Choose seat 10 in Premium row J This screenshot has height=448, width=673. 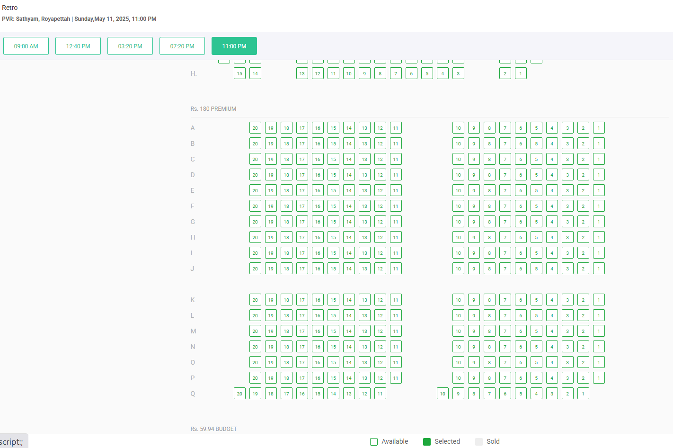pyautogui.click(x=458, y=269)
